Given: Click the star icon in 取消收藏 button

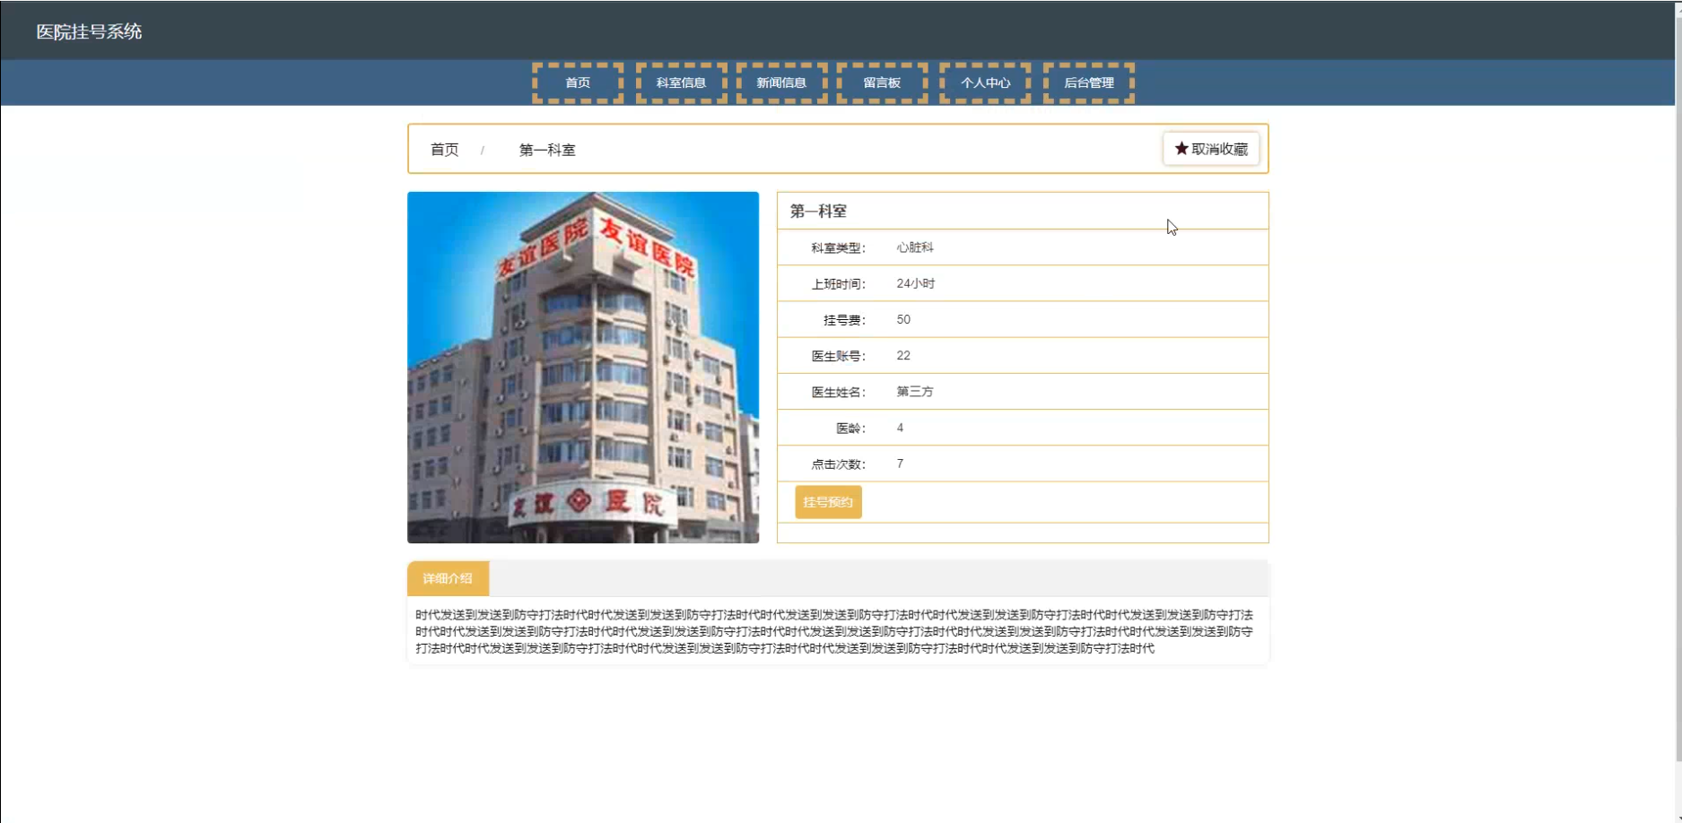Looking at the screenshot, I should pos(1181,149).
